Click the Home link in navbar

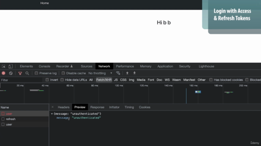(x=44, y=3)
